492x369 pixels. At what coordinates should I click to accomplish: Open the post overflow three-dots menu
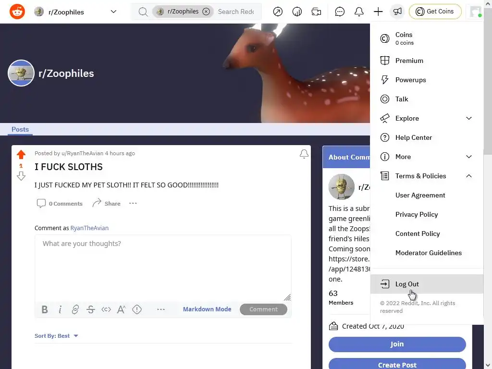click(x=133, y=203)
